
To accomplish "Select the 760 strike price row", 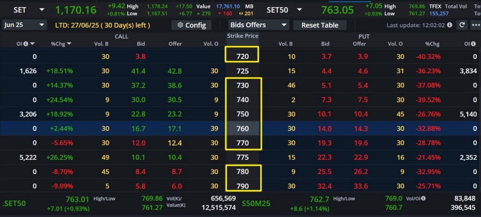I will [242, 128].
